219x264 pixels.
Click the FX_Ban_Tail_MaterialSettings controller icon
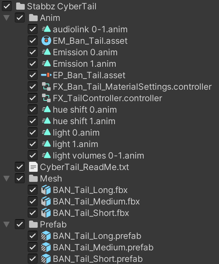tap(46, 87)
